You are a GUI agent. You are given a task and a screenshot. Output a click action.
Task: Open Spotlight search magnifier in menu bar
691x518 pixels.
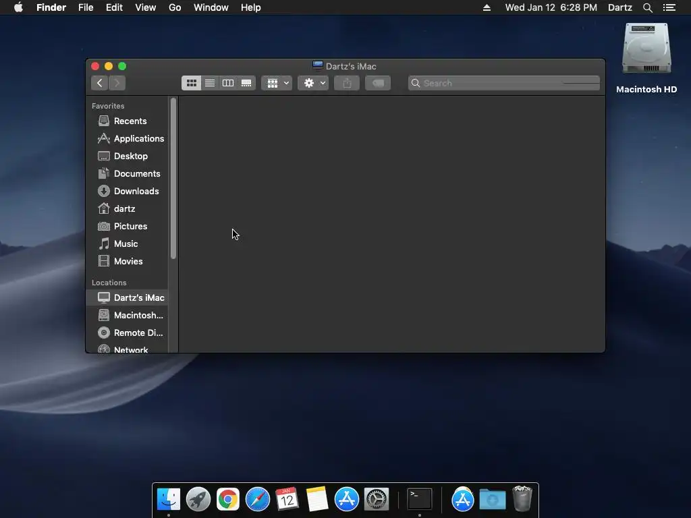click(x=647, y=7)
